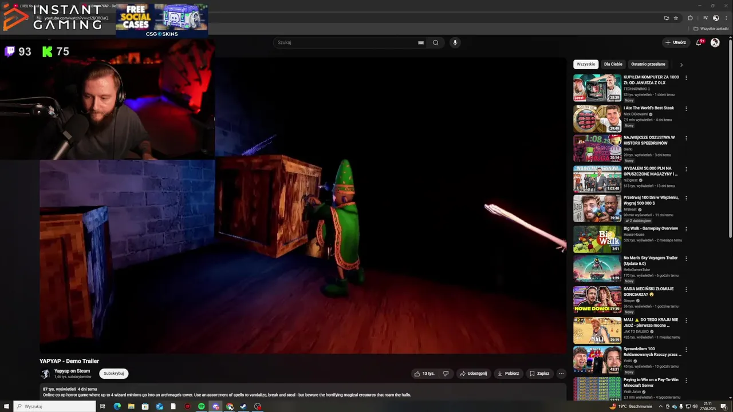The image size is (733, 412).
Task: Open the Chrome extensions puzzle icon
Action: pyautogui.click(x=690, y=18)
